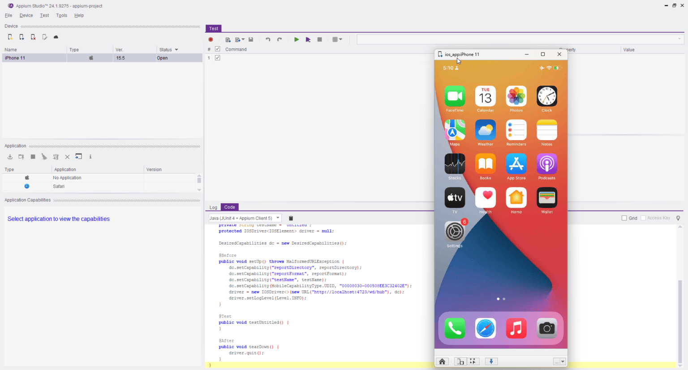Open cloud devices
Image resolution: width=688 pixels, height=370 pixels.
(x=56, y=37)
